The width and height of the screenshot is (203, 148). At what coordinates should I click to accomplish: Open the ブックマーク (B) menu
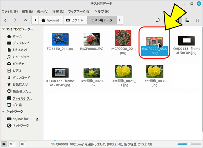79,11
